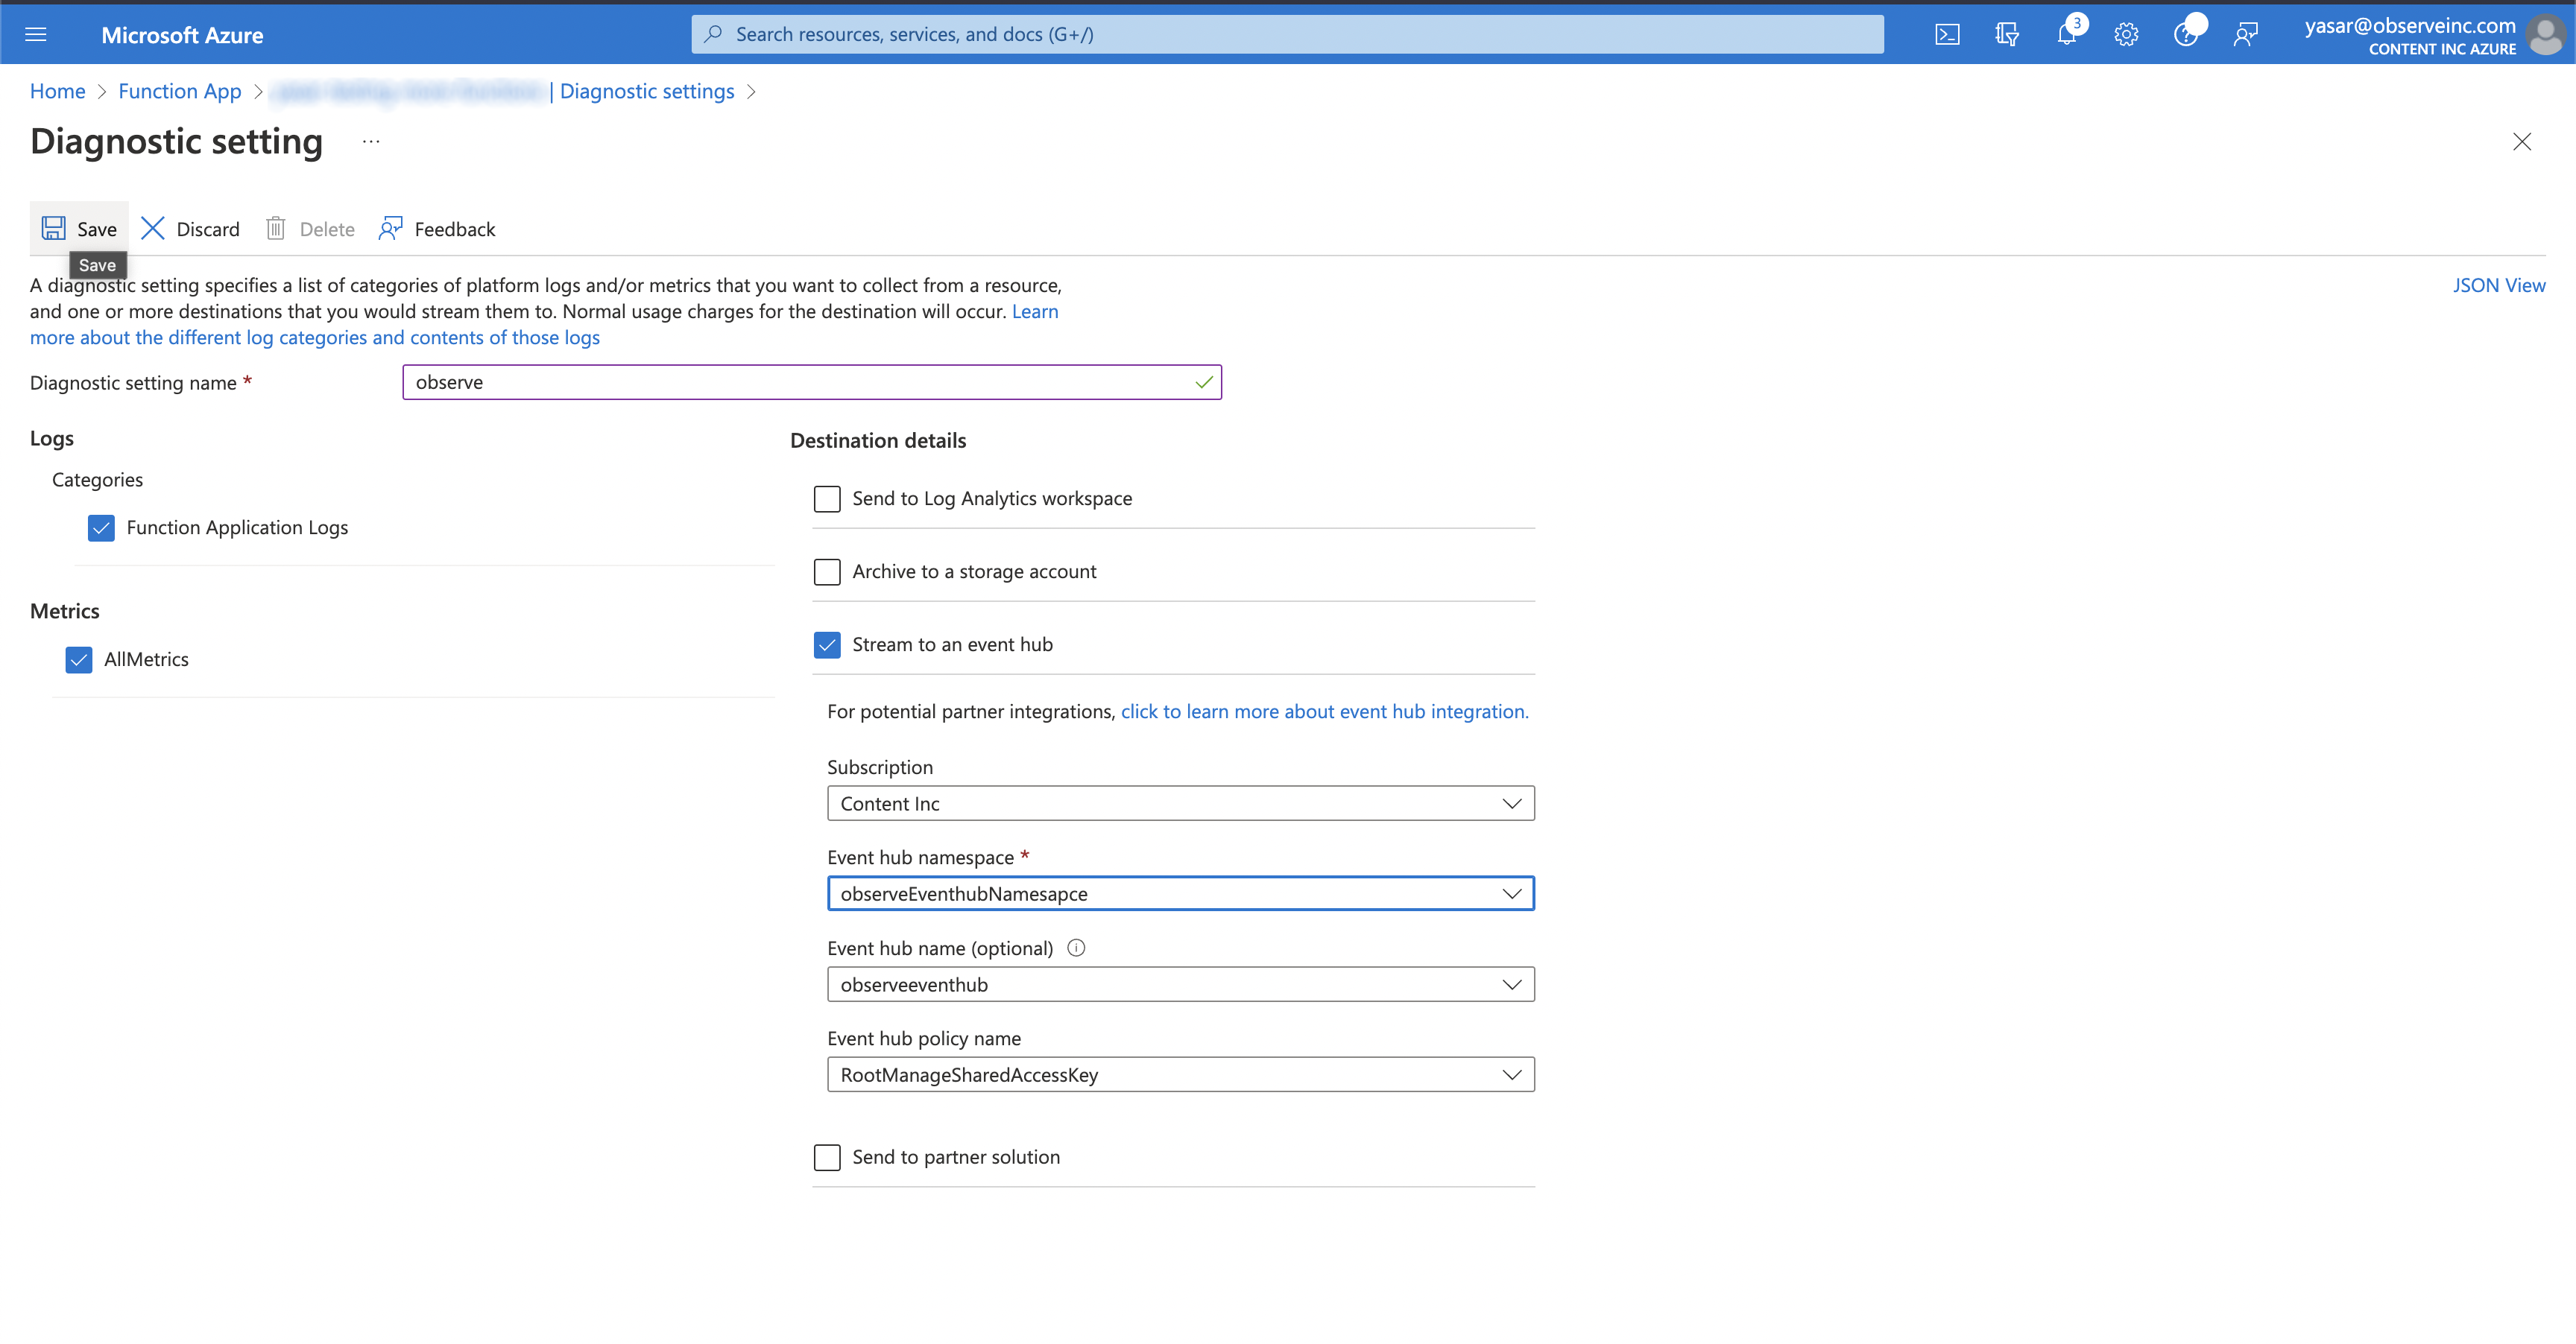The image size is (2576, 1344).
Task: Click the Logs heading
Action: point(52,439)
